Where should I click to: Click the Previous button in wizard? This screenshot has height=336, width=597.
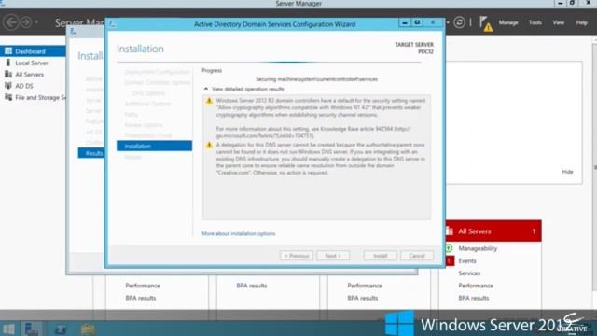click(297, 256)
